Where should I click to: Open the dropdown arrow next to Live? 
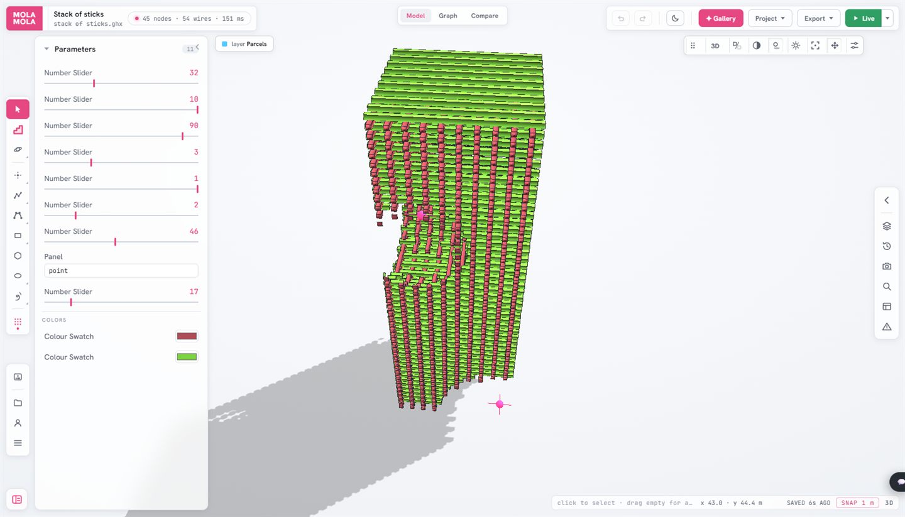887,18
